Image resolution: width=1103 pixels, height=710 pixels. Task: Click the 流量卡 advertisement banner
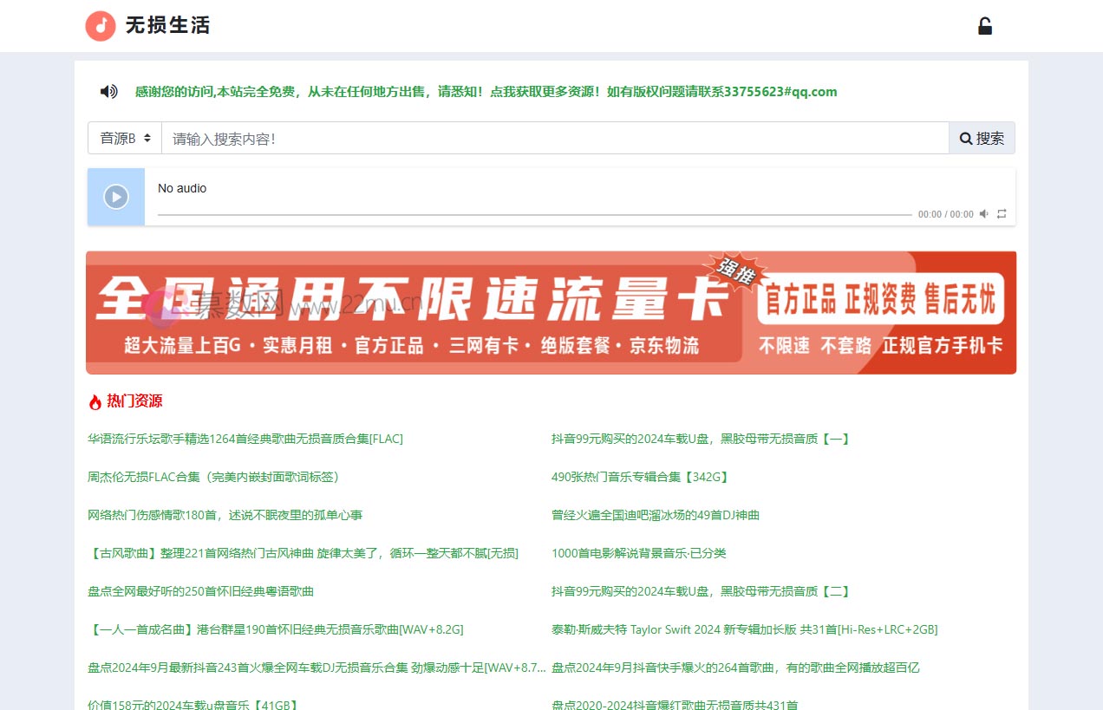[551, 312]
